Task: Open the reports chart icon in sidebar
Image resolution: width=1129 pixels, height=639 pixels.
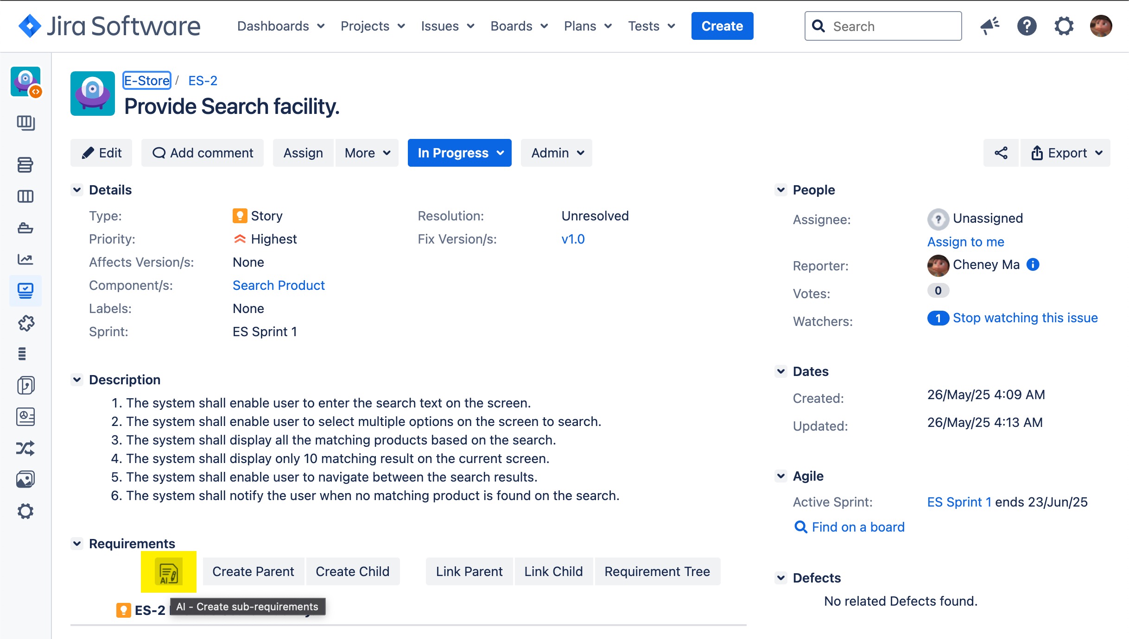Action: [25, 259]
